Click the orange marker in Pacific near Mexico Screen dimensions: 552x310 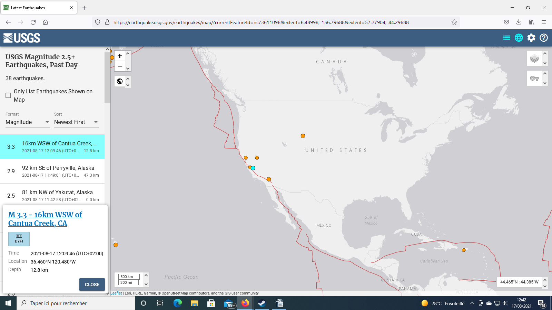[116, 245]
